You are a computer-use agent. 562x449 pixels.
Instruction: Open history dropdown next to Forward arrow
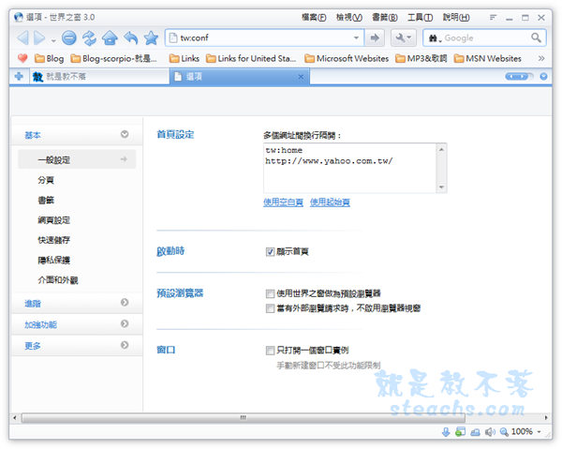coord(53,40)
